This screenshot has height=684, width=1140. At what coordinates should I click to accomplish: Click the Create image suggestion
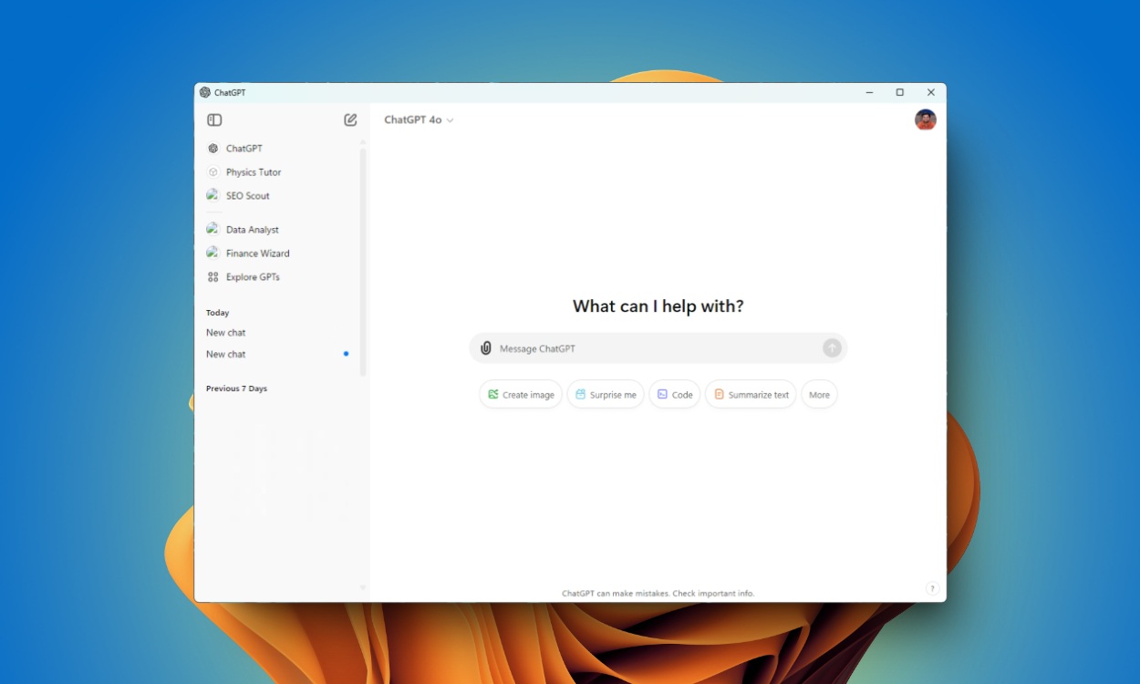pos(520,394)
